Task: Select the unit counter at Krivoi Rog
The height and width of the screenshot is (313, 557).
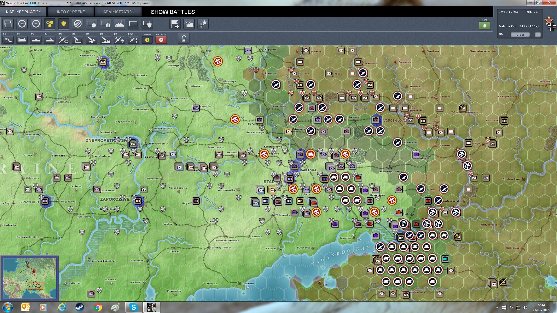Action: tap(45, 201)
